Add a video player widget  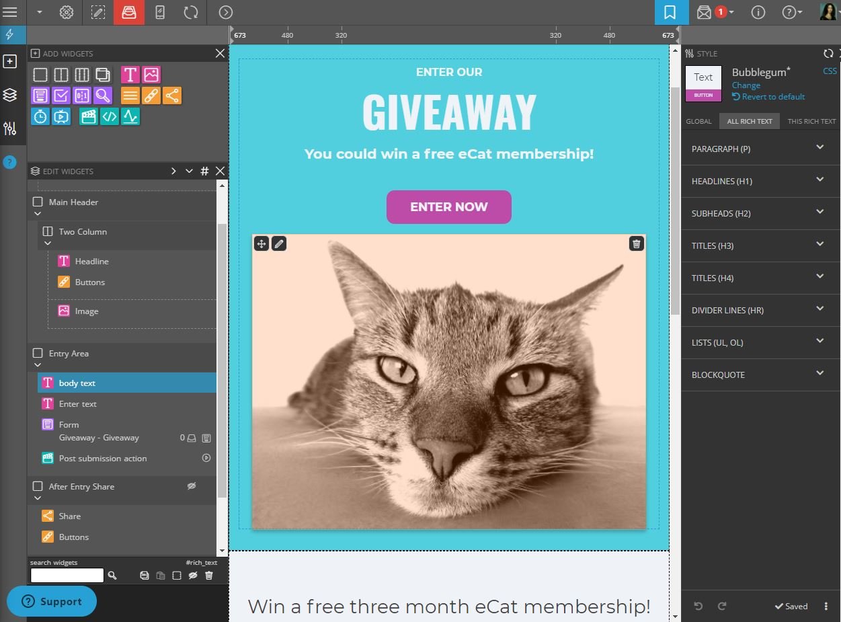tap(61, 116)
